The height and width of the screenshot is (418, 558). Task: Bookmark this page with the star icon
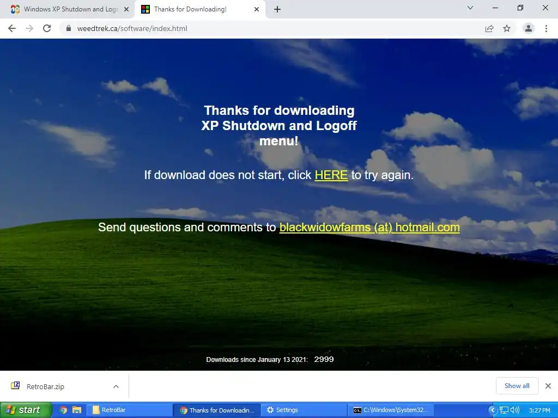pyautogui.click(x=507, y=28)
